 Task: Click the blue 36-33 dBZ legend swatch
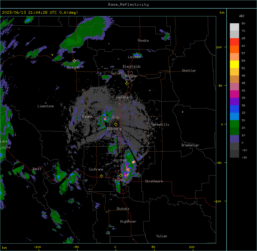point(234,109)
